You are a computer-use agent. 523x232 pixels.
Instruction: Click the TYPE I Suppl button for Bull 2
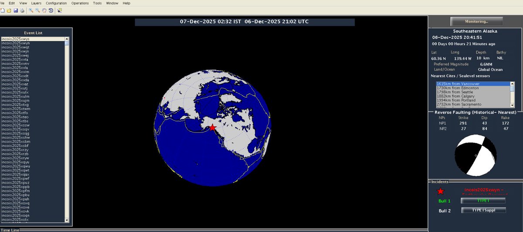(x=483, y=210)
